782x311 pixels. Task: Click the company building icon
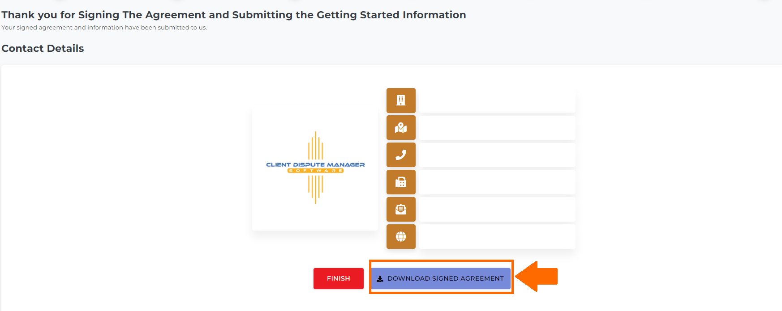click(x=401, y=100)
